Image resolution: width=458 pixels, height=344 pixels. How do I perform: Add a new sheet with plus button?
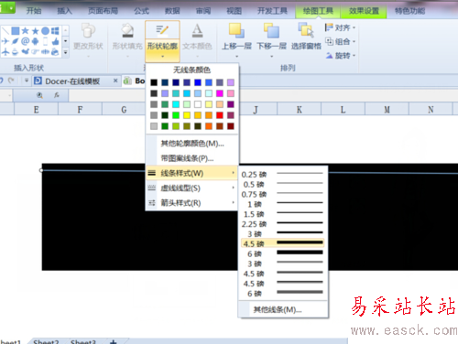point(114,341)
